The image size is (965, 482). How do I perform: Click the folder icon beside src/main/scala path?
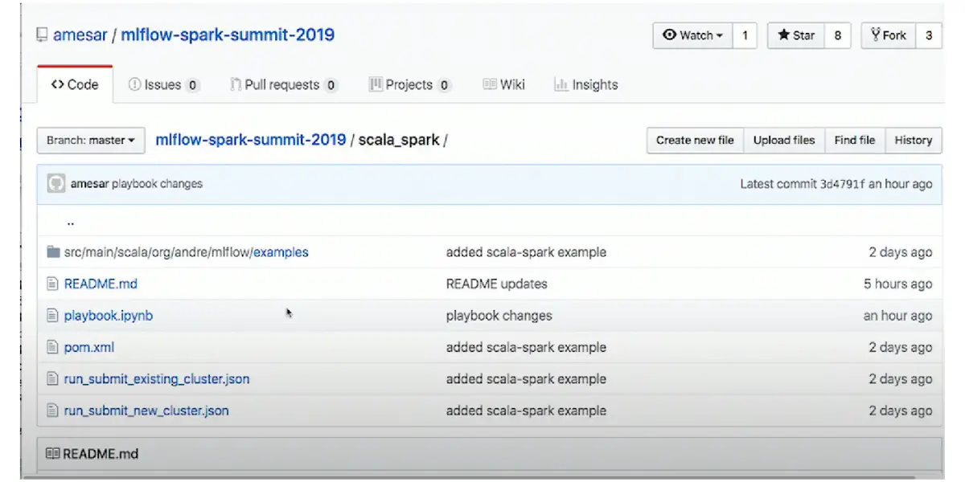(53, 252)
